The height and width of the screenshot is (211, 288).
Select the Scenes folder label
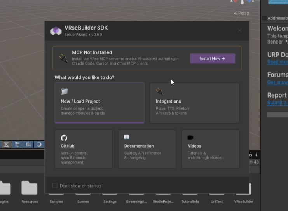(x=83, y=201)
